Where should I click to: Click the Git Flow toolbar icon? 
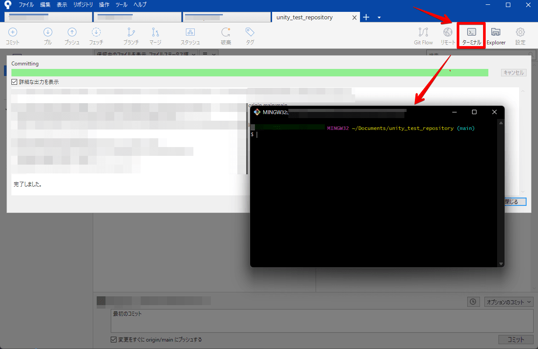click(423, 36)
